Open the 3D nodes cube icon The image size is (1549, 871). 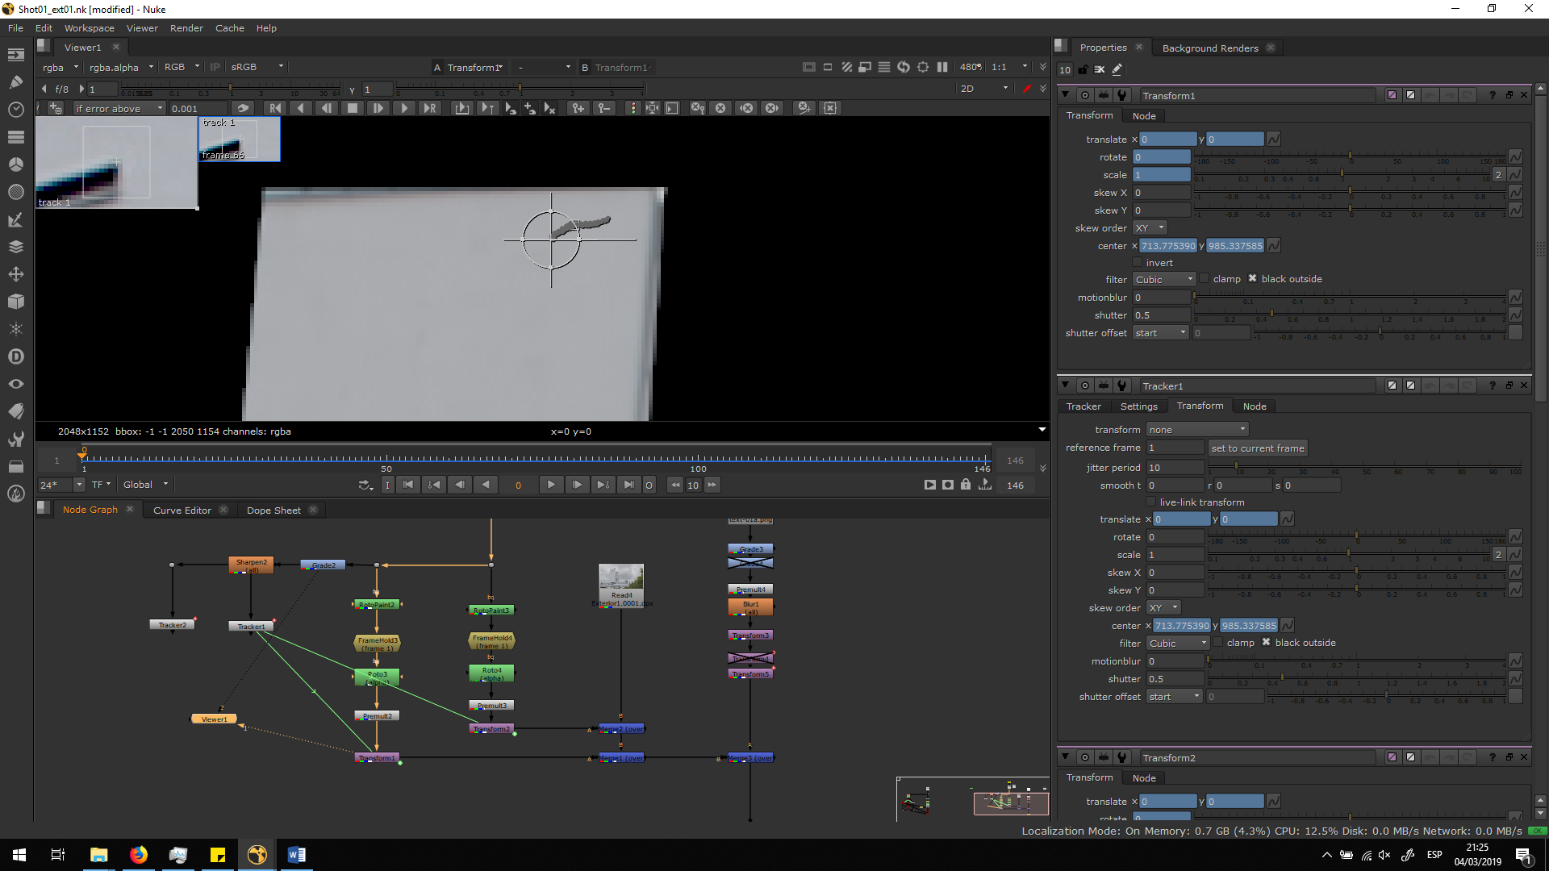(15, 302)
